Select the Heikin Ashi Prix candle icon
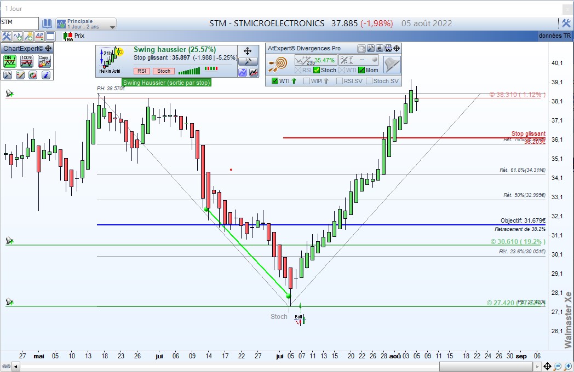The height and width of the screenshot is (372, 574). tap(68, 36)
